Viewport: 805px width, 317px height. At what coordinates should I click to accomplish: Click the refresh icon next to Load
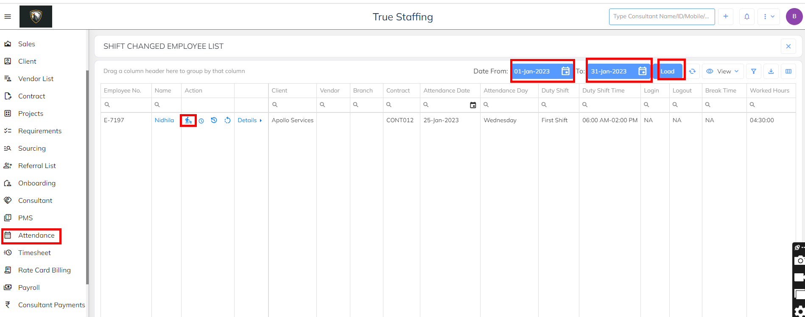click(692, 71)
